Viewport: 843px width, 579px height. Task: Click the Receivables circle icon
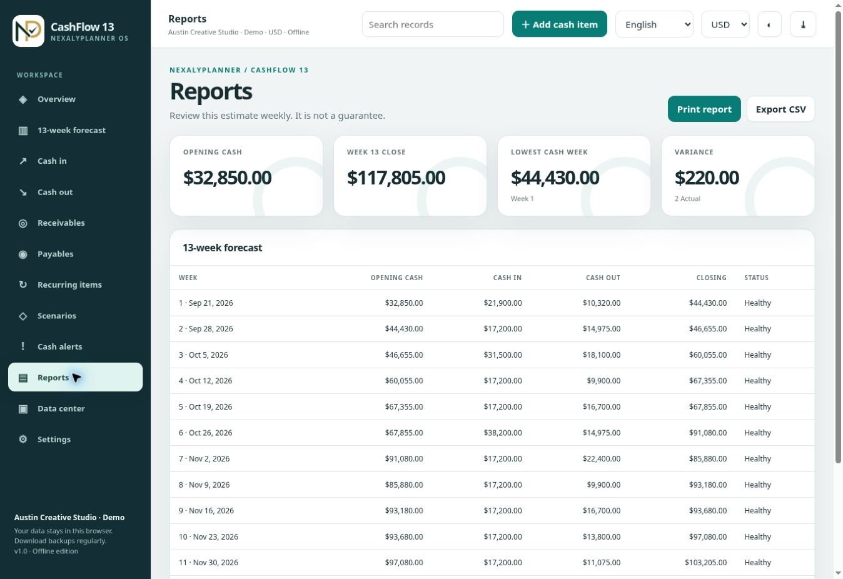pyautogui.click(x=23, y=223)
